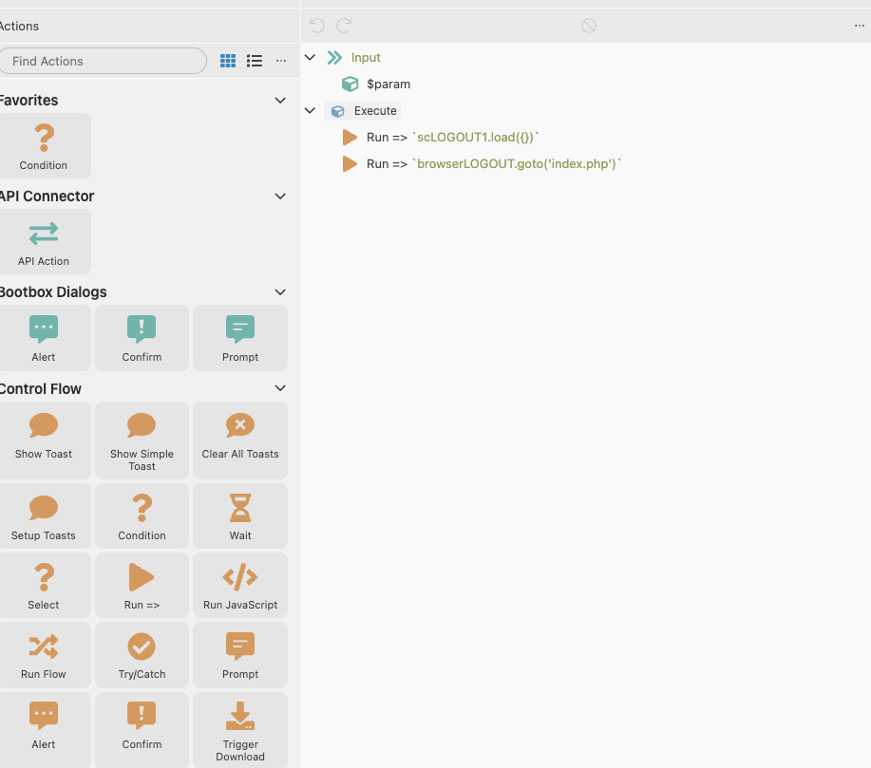Collapse the Input tree node

(x=310, y=58)
